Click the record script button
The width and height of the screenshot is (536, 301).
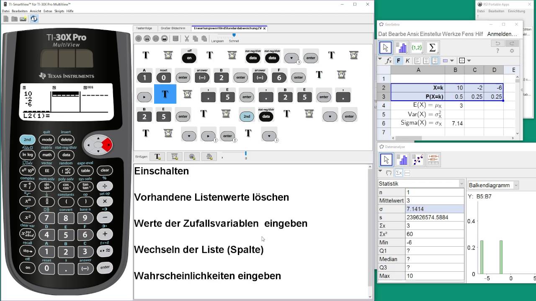point(139,38)
